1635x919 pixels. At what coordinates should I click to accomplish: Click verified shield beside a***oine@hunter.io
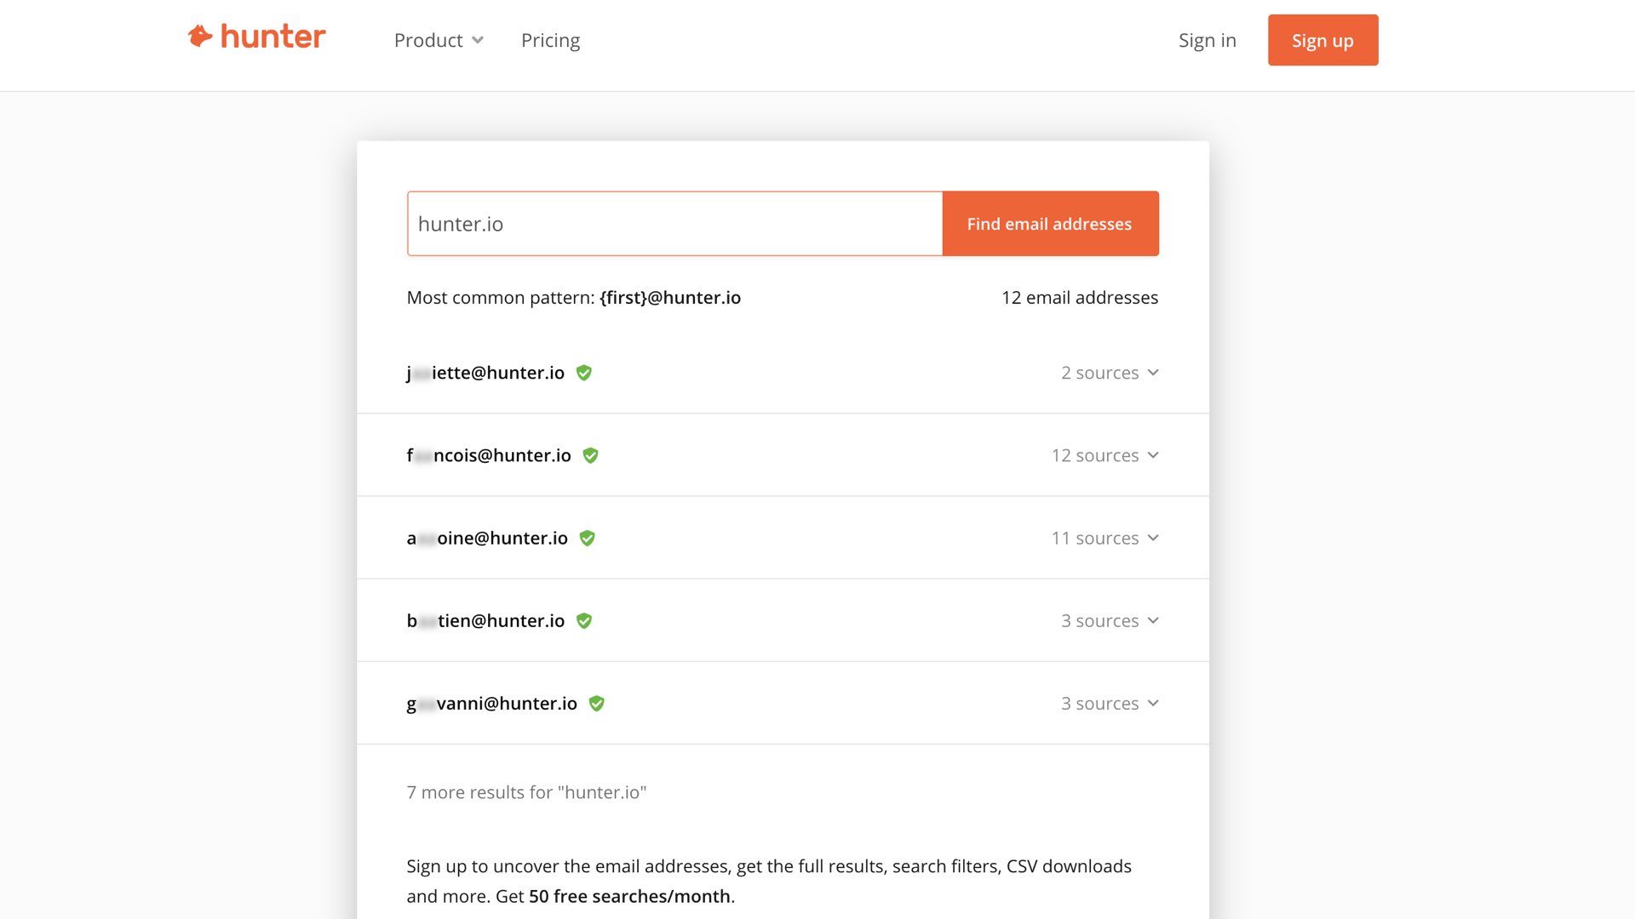(x=587, y=538)
